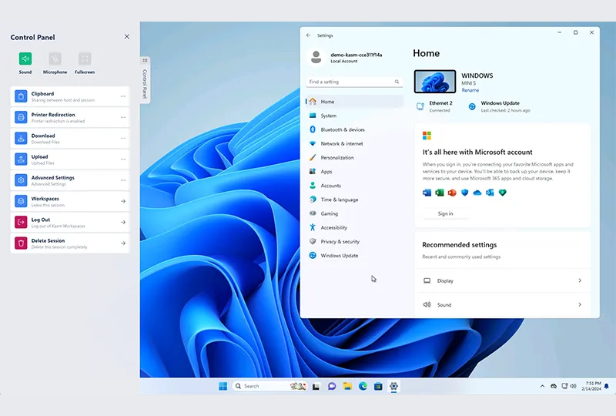
Task: Select Home in the Settings sidebar
Action: click(354, 102)
